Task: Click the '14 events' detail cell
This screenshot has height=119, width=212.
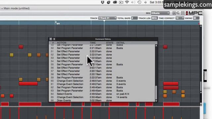Action: coord(122,97)
